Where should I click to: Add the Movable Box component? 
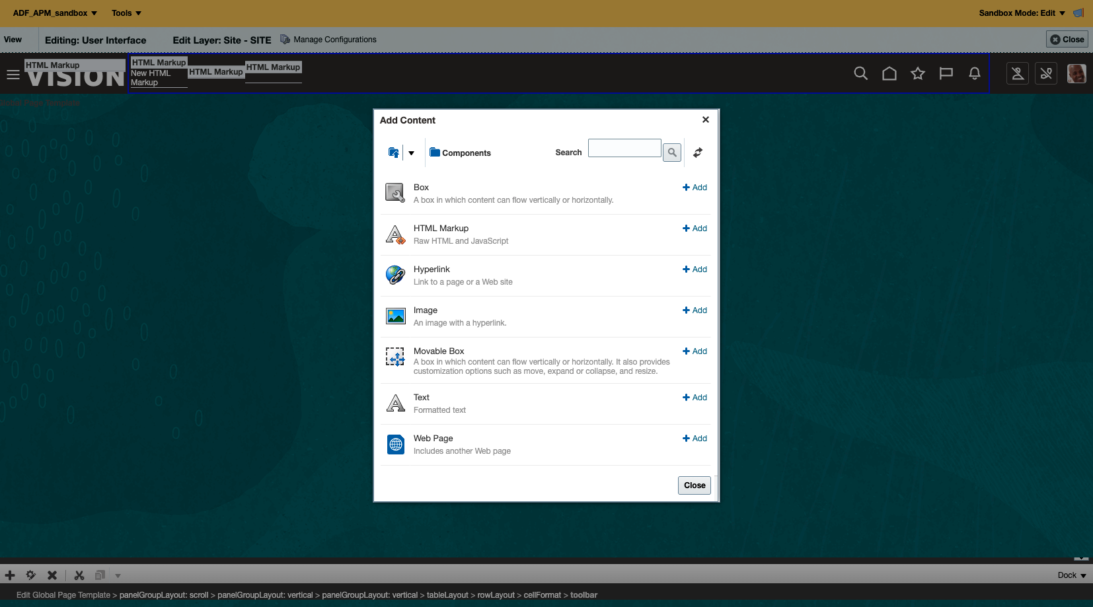pos(695,351)
